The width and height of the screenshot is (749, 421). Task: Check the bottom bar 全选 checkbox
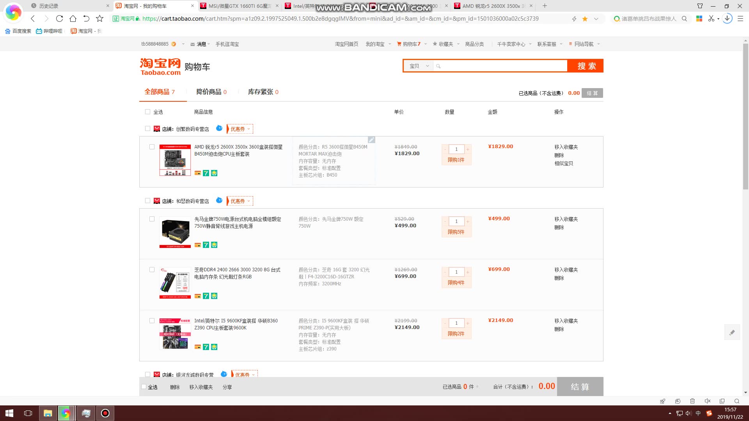click(144, 387)
